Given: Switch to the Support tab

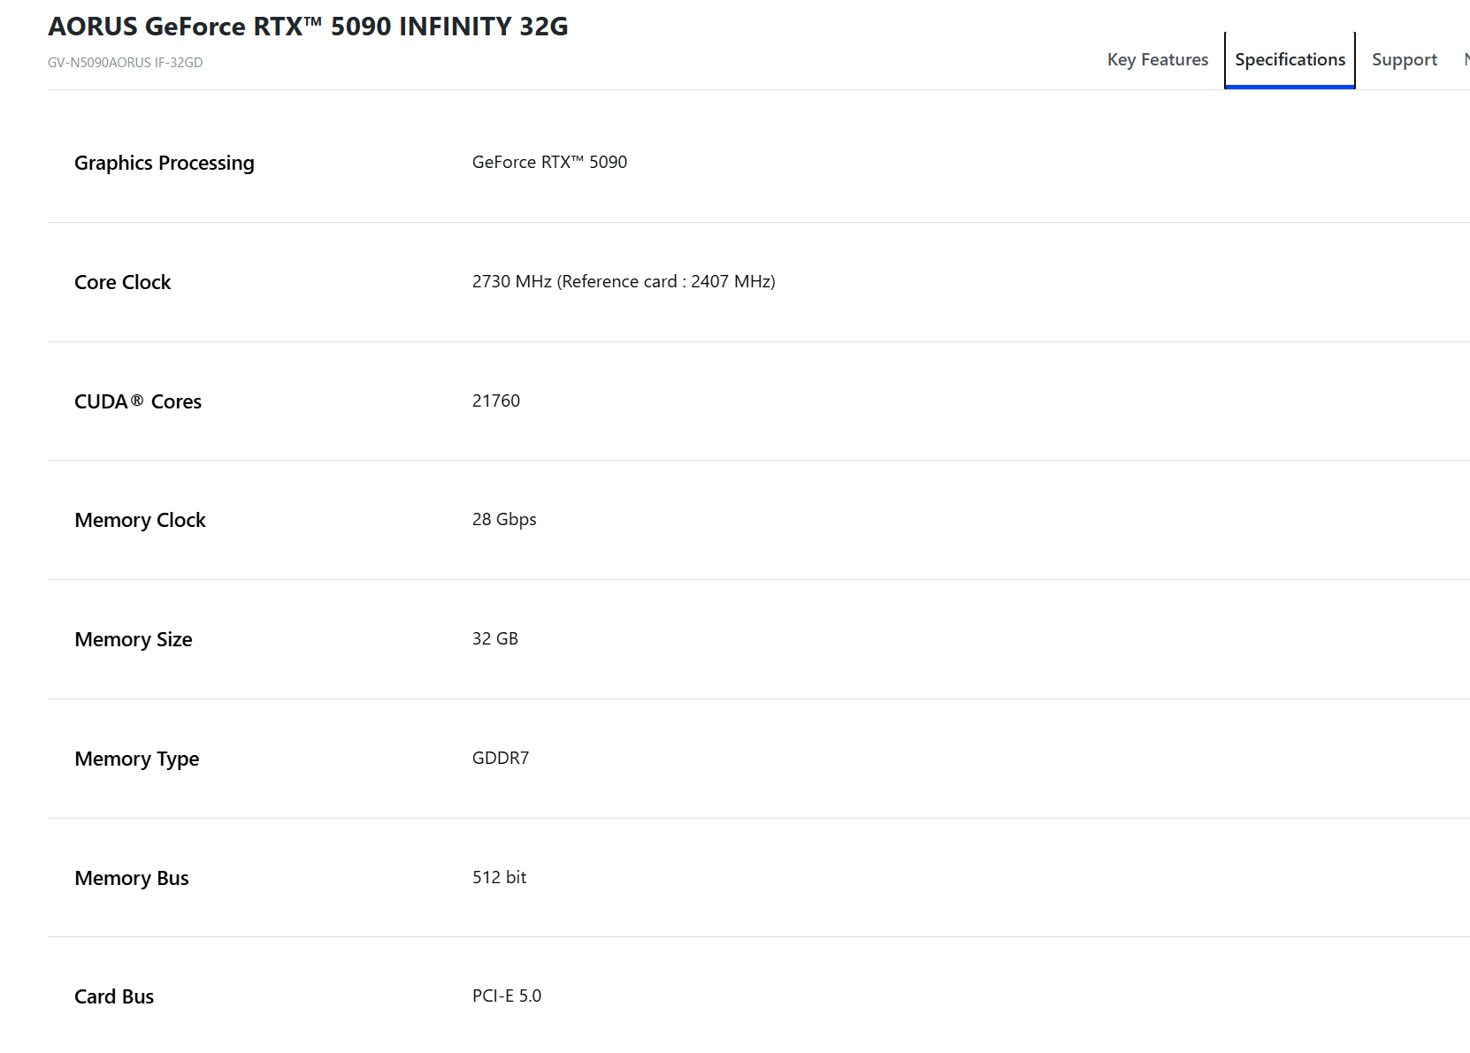Looking at the screenshot, I should click(x=1404, y=60).
